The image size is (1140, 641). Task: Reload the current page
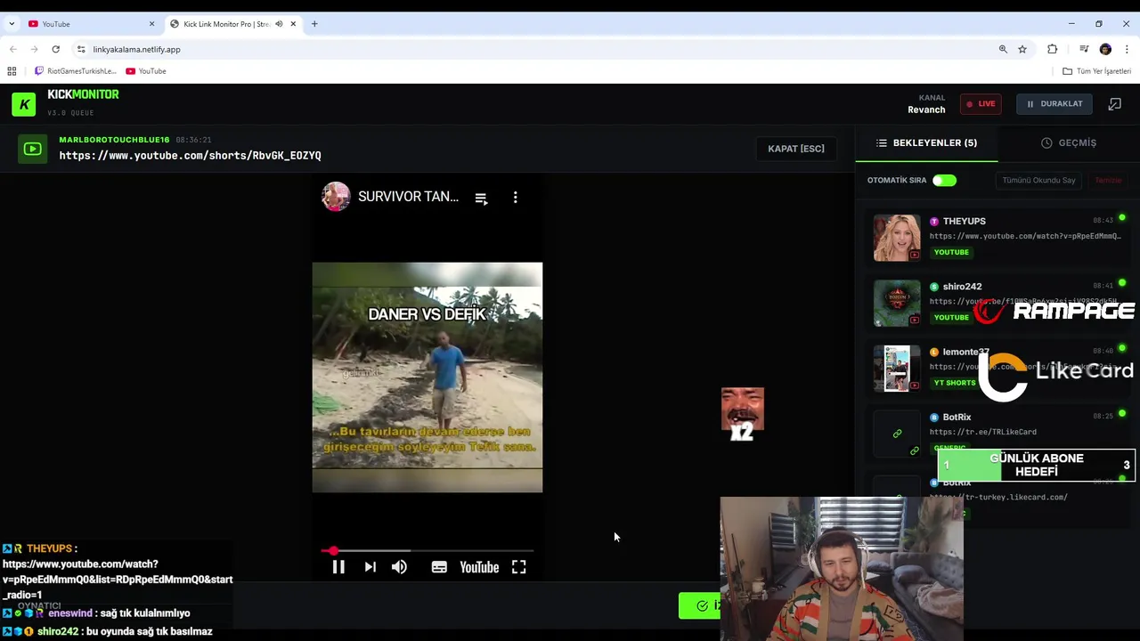pyautogui.click(x=55, y=50)
